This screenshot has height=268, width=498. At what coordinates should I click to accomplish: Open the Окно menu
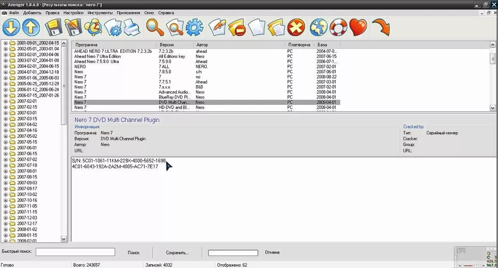(x=149, y=13)
